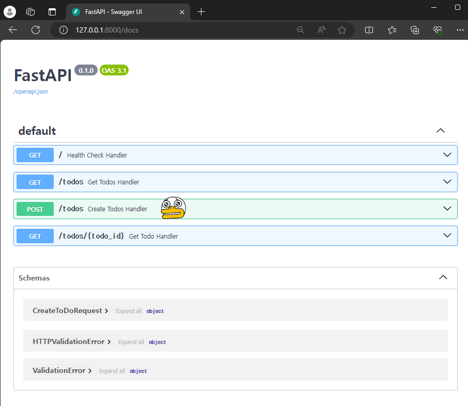The width and height of the screenshot is (468, 406).
Task: Click the zoom magnifier icon in address bar
Action: [300, 30]
